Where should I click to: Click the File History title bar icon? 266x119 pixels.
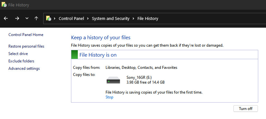click(x=4, y=5)
